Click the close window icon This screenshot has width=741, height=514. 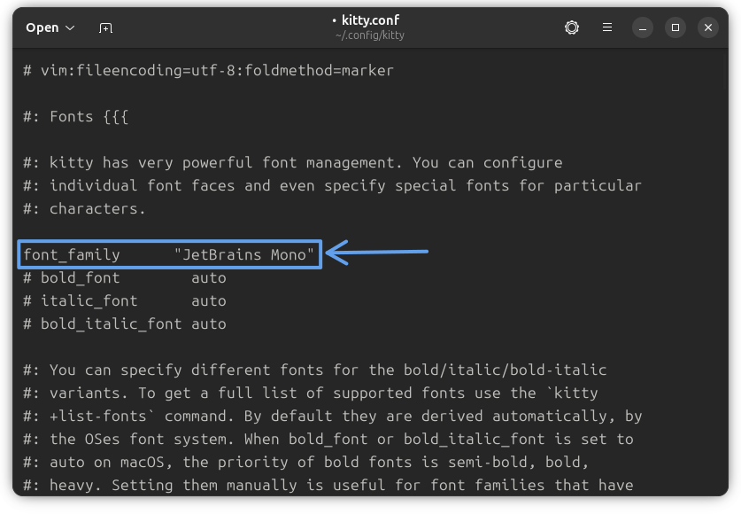[707, 27]
